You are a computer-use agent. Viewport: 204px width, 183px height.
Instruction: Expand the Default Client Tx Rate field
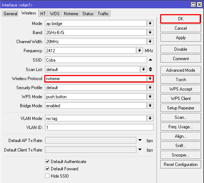tap(140, 150)
